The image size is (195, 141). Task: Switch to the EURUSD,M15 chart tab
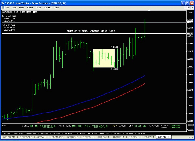coord(26,137)
